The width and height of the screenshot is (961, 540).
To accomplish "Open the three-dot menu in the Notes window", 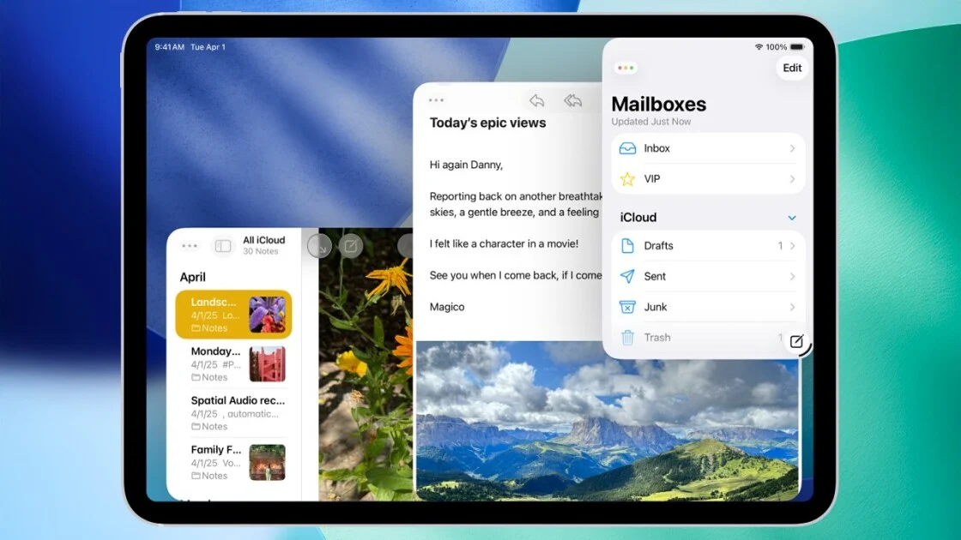I will [x=190, y=246].
